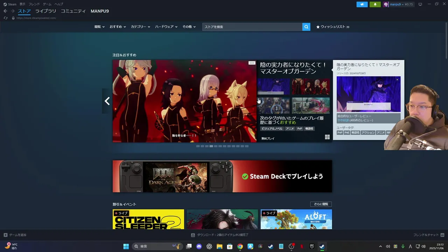Click the microphone icon in system tray
448x252 pixels.
pos(403,246)
